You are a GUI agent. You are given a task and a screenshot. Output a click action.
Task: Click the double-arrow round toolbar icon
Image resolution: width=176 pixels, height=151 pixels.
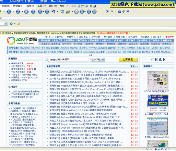82,12
